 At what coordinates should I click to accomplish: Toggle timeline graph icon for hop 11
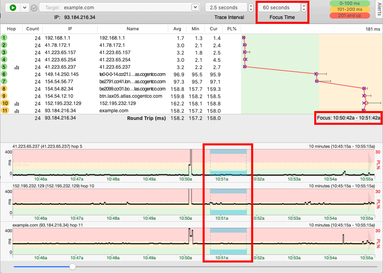click(17, 111)
